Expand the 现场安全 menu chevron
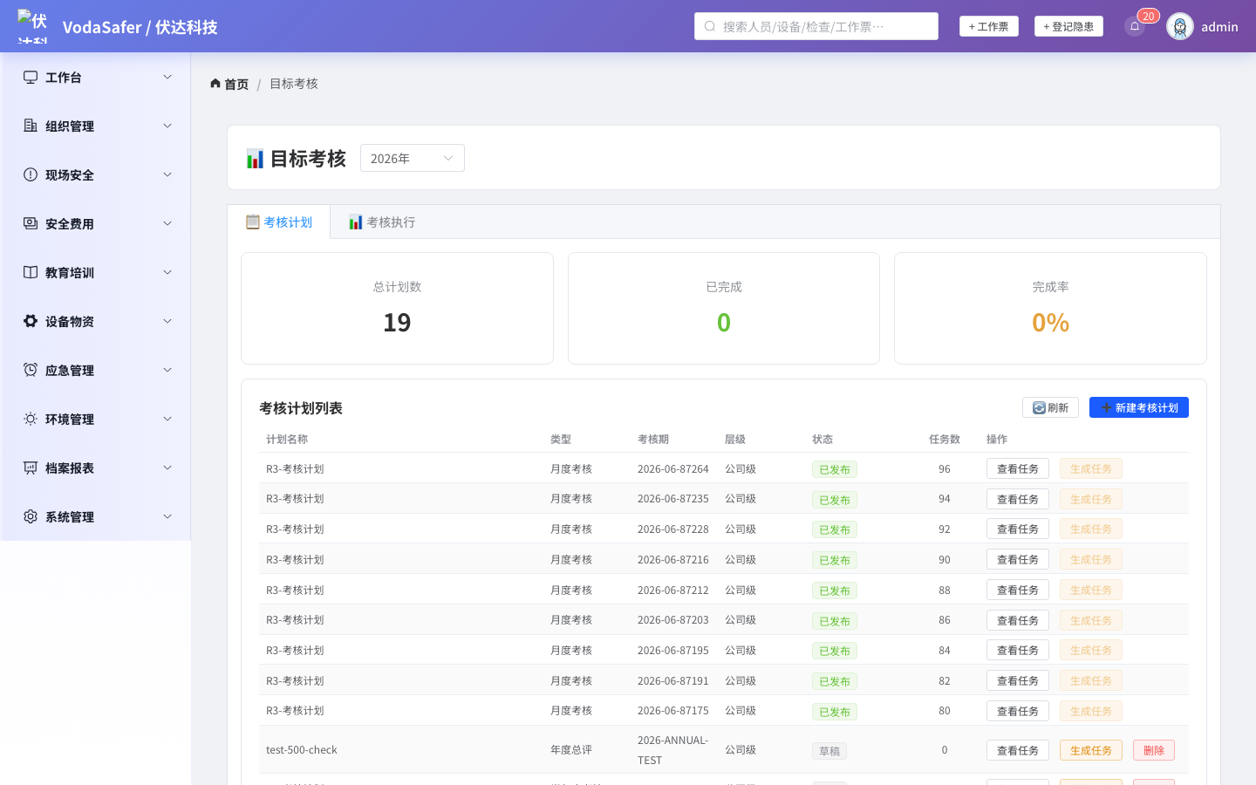Image resolution: width=1256 pixels, height=785 pixels. (x=167, y=174)
